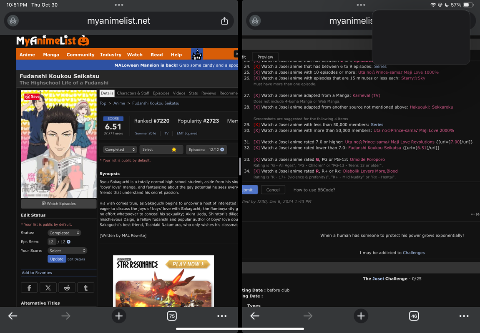Screen dimensions: 480x333
Task: Open the 46 tabs switcher
Action: coord(414,316)
